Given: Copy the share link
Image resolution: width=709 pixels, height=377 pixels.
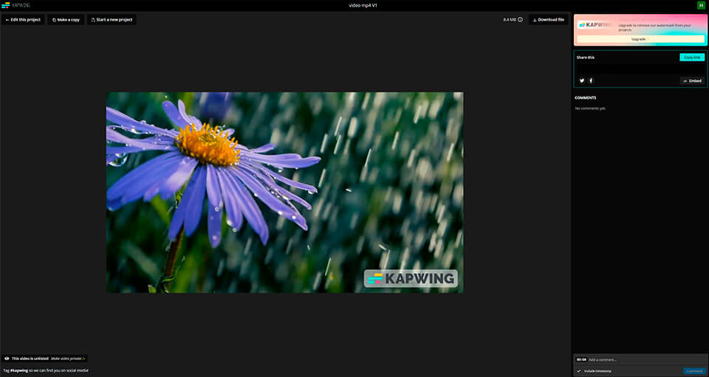Looking at the screenshot, I should [x=692, y=58].
